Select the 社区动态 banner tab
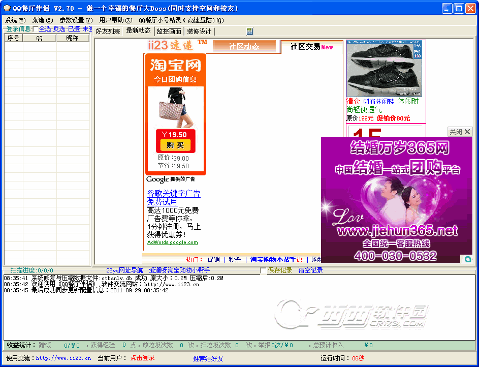Viewport: 479px width, 367px height. [x=244, y=46]
